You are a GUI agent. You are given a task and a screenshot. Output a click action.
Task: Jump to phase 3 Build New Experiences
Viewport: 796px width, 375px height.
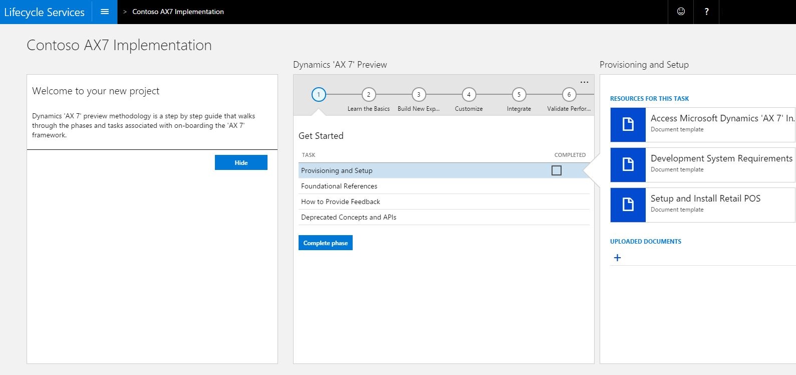point(419,94)
